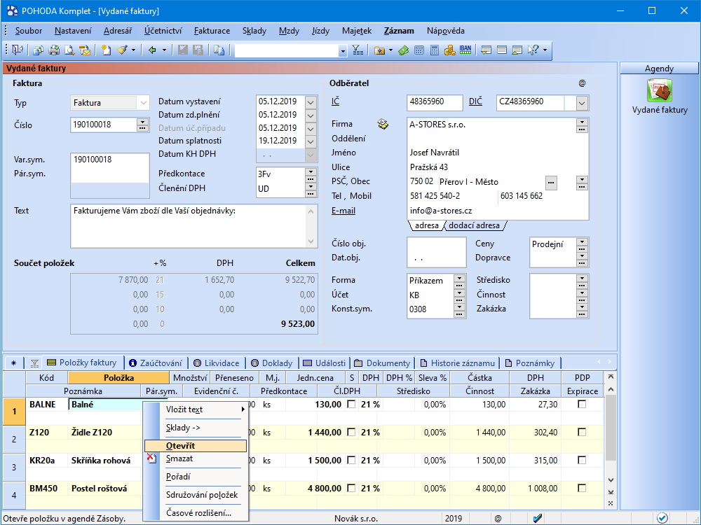Screen dimensions: 701x525
Task: Click the ellipsis button next to Přerov I - Město
Action: pyautogui.click(x=551, y=183)
